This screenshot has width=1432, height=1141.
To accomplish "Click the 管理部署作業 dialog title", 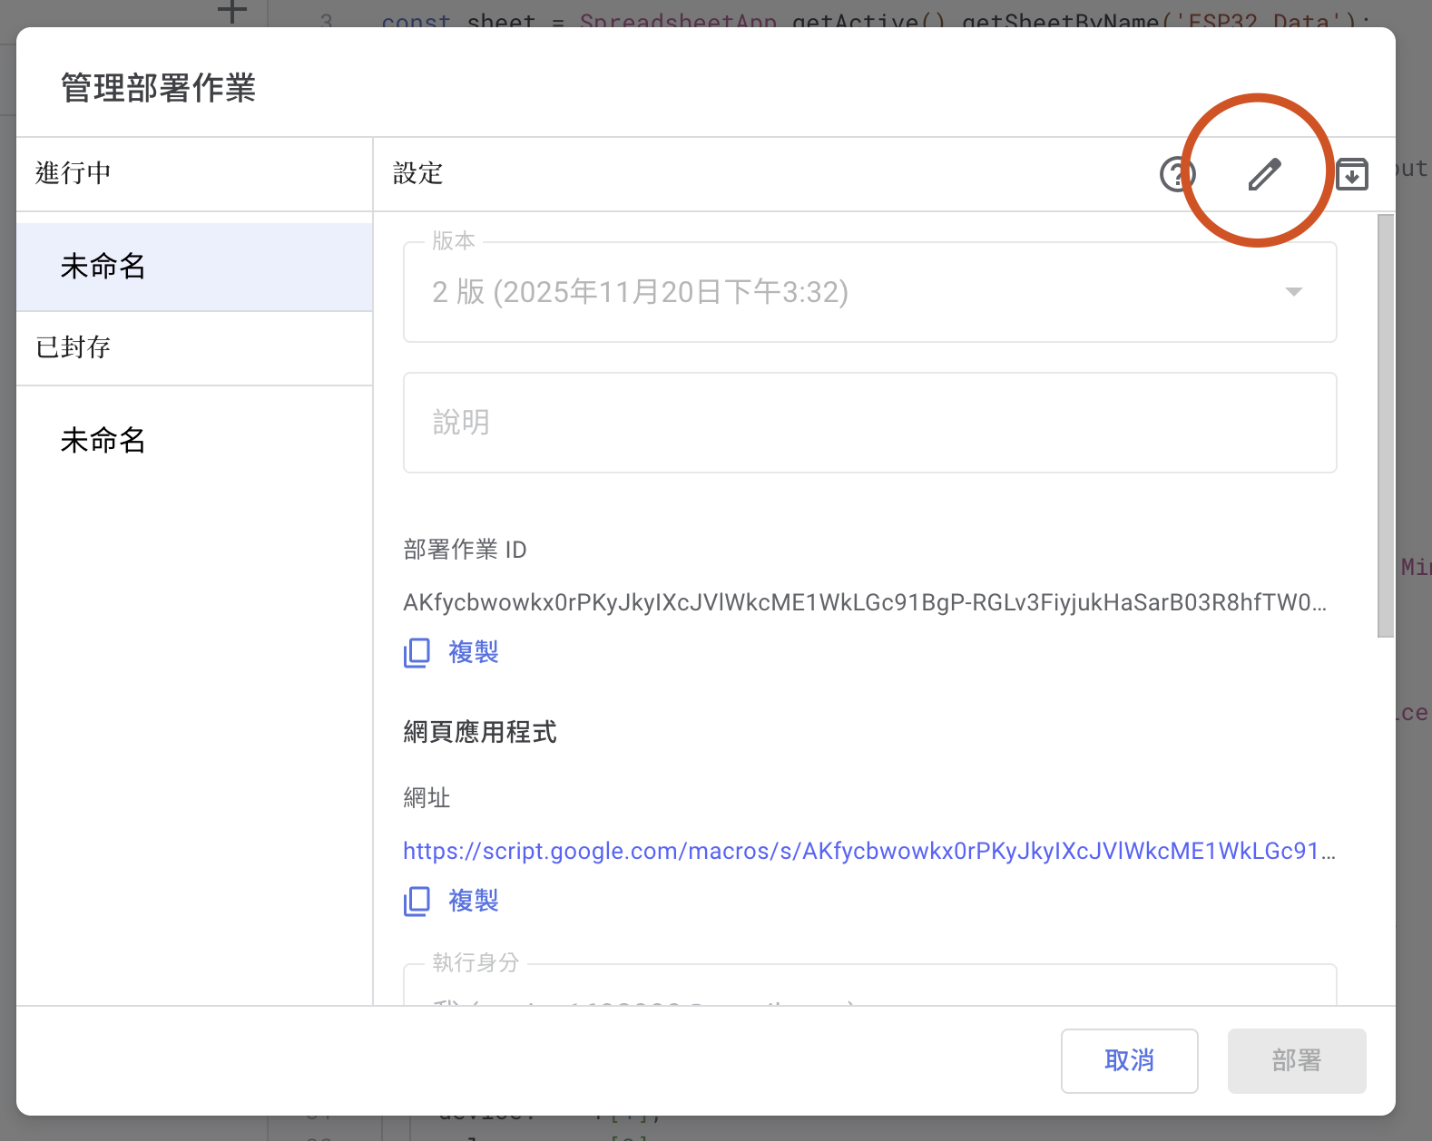I will click(x=159, y=88).
